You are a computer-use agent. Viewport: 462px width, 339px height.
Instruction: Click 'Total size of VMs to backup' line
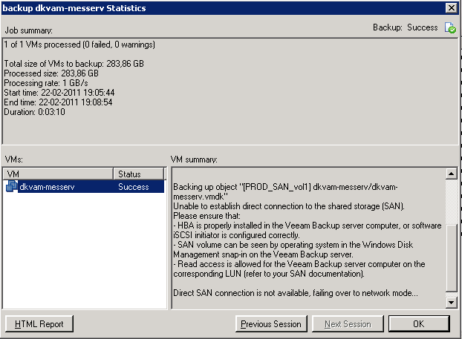[x=74, y=64]
